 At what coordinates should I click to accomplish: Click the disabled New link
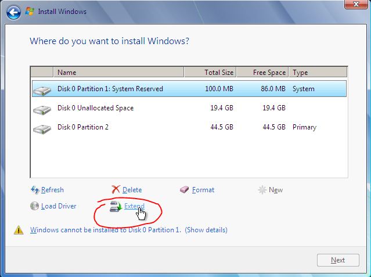276,190
